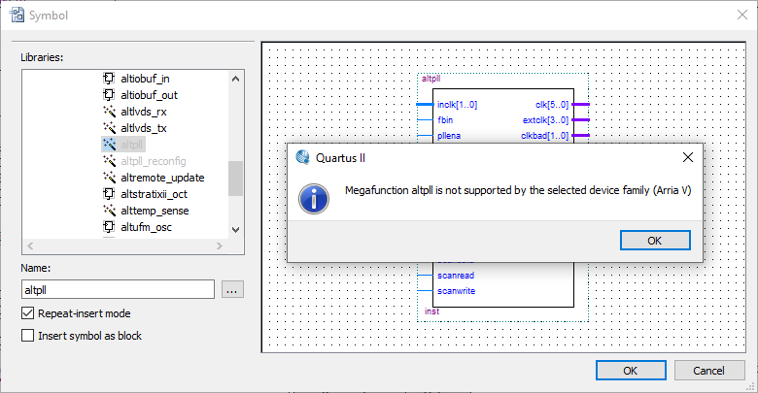Click the altstratixii_oct symbol icon

point(109,194)
